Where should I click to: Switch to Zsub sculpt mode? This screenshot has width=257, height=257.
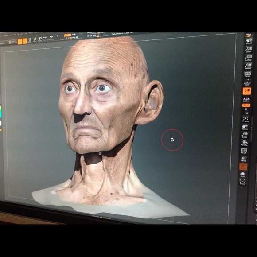[74, 35]
